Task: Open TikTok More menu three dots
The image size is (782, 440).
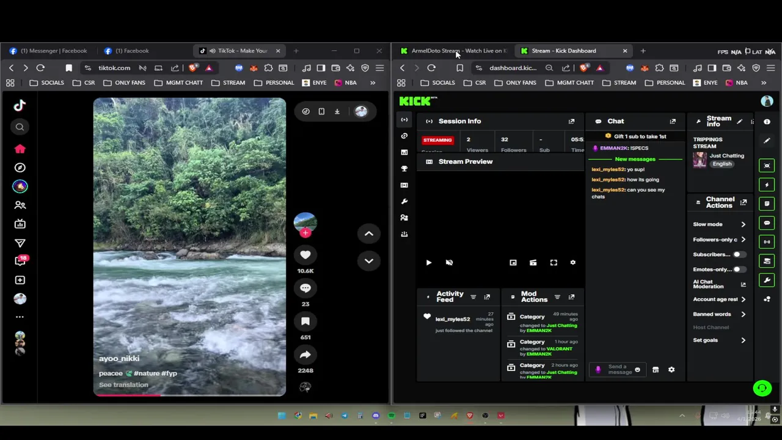Action: click(x=20, y=317)
